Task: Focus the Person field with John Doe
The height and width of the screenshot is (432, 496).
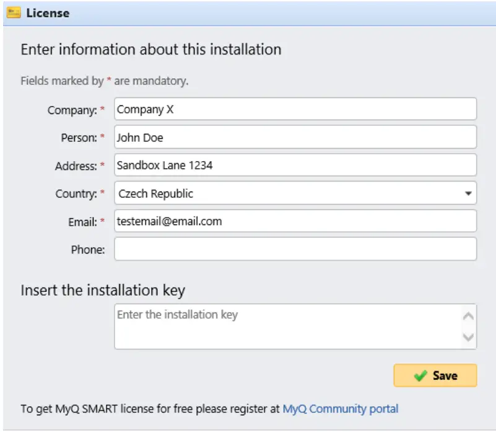Action: [295, 137]
